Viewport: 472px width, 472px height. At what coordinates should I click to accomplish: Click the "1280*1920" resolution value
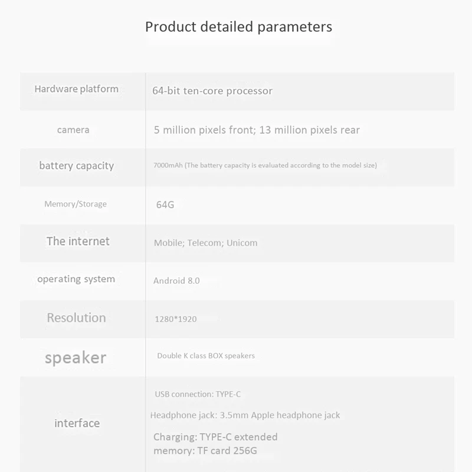click(x=176, y=319)
